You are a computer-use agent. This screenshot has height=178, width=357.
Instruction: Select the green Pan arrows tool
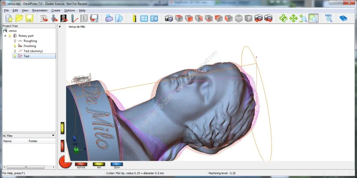click(x=293, y=19)
